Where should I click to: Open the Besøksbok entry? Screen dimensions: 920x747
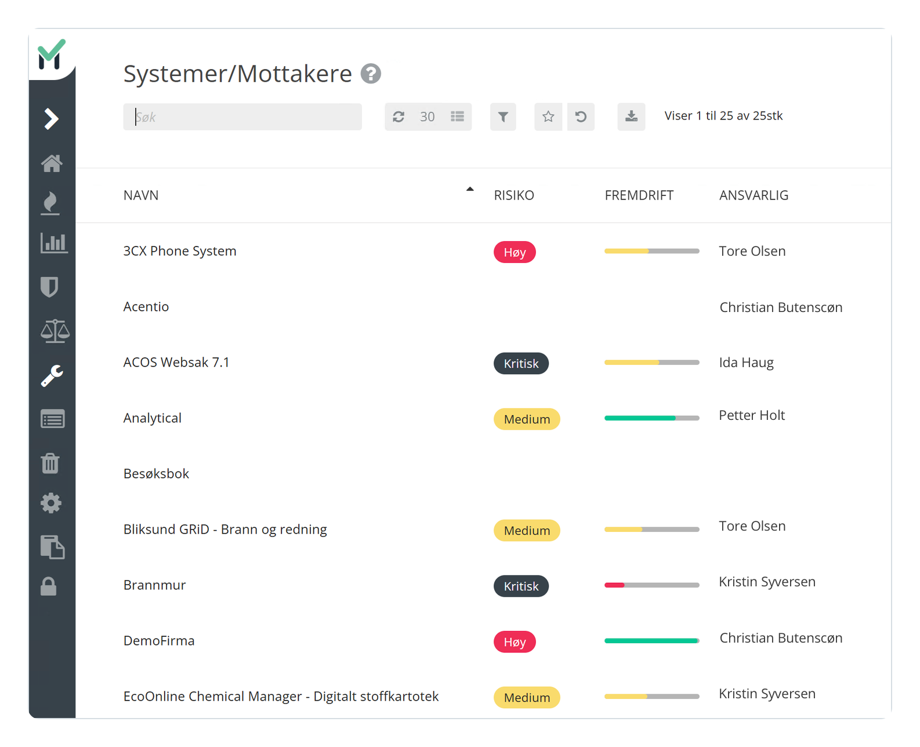(156, 474)
